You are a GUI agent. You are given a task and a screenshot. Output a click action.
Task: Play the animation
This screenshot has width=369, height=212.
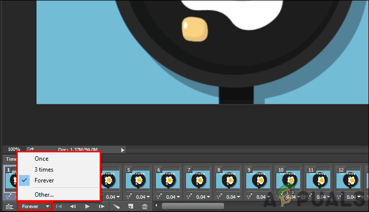pyautogui.click(x=87, y=207)
